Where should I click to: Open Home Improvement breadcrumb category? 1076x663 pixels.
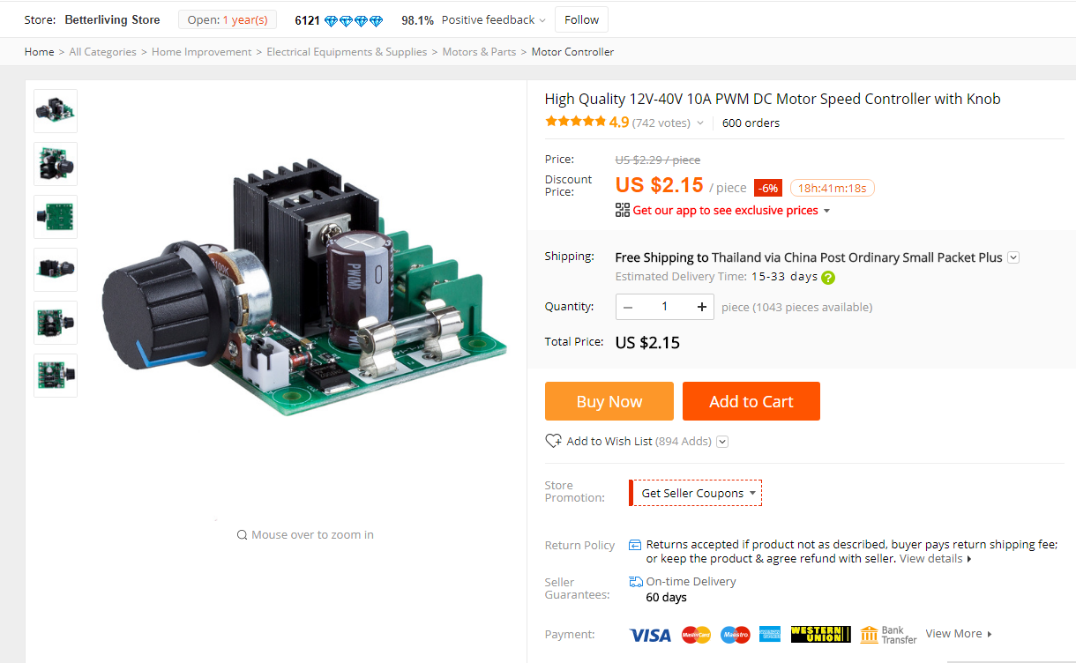[x=201, y=52]
